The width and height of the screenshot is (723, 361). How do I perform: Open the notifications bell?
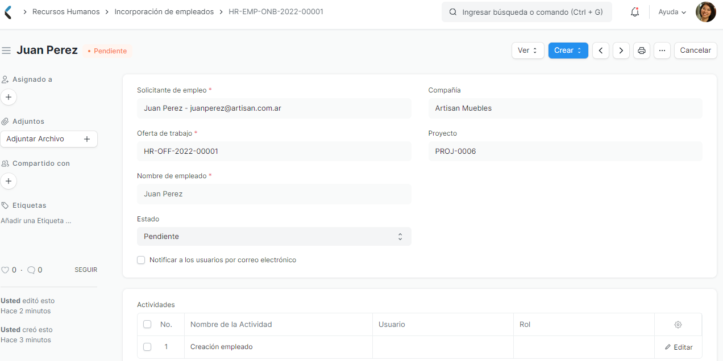tap(635, 12)
